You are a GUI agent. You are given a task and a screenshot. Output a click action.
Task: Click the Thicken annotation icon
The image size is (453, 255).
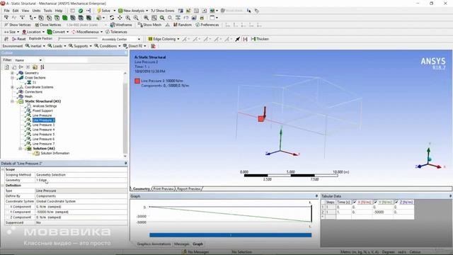[253, 39]
